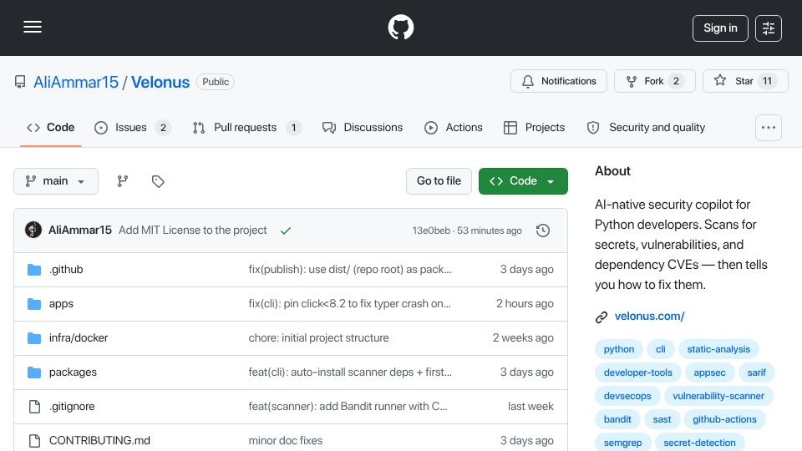Screen dimensions: 802x451
Task: Open commit author AliAmmar15 link in the commit bar
Action: [x=80, y=231]
